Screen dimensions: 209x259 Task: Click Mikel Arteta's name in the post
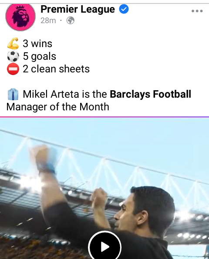point(51,94)
